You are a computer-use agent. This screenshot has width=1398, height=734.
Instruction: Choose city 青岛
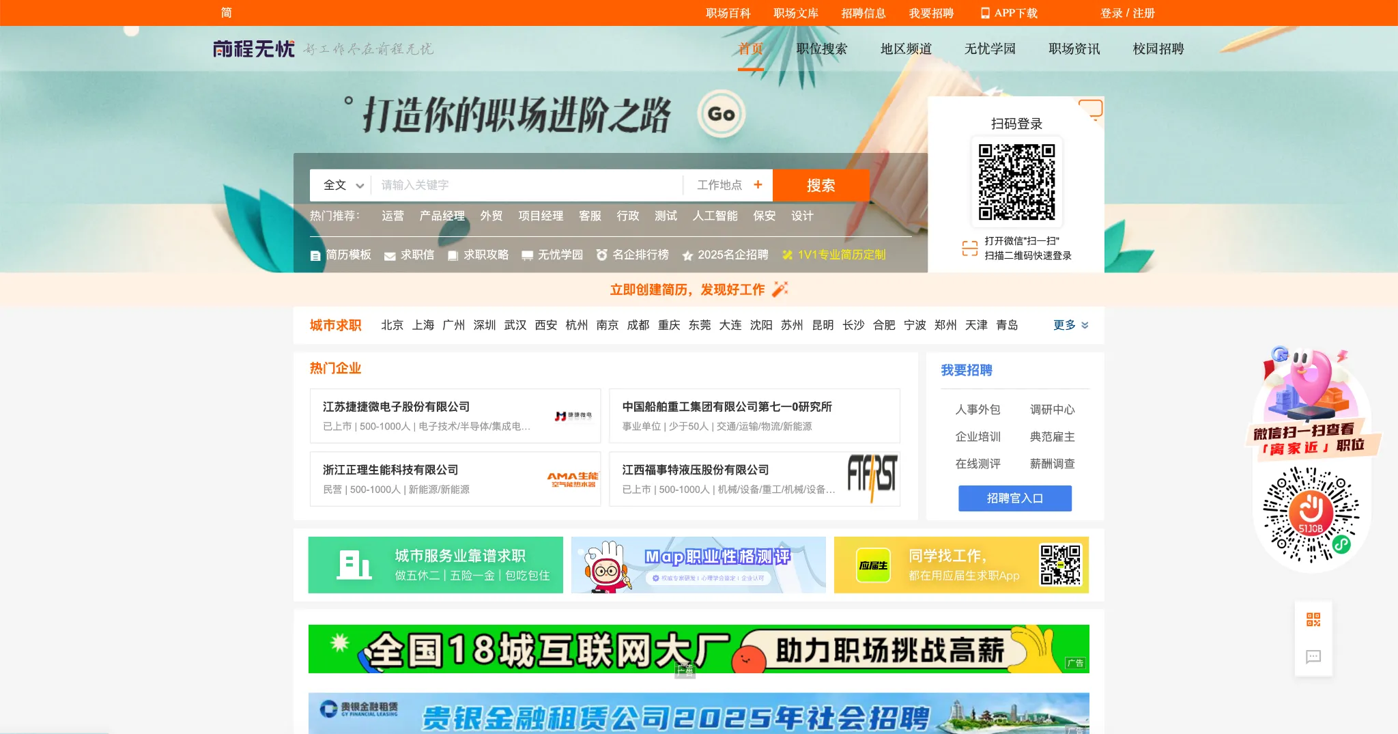click(1007, 325)
